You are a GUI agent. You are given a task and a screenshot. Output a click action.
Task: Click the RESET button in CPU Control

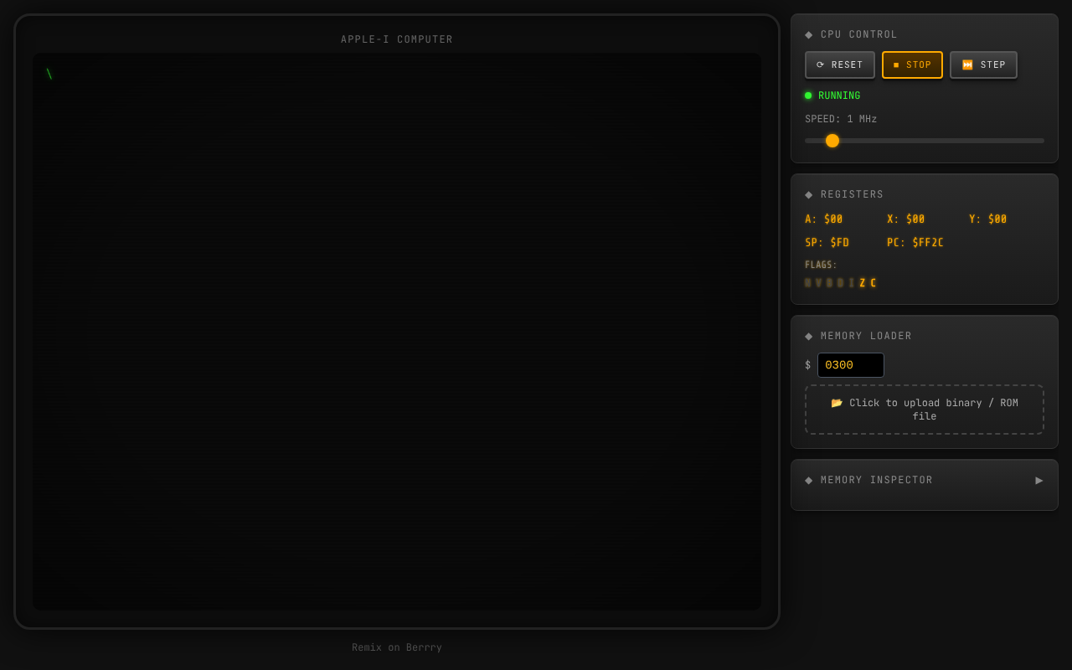[x=840, y=64]
